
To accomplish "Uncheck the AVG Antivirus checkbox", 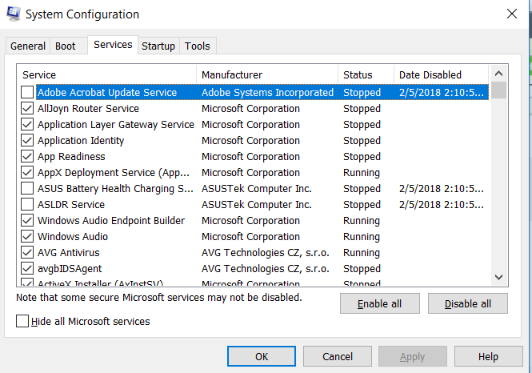I will tap(27, 252).
